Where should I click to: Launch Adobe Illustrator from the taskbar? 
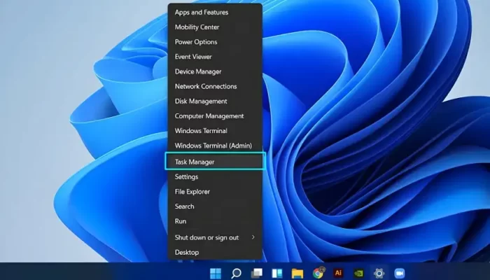click(339, 273)
